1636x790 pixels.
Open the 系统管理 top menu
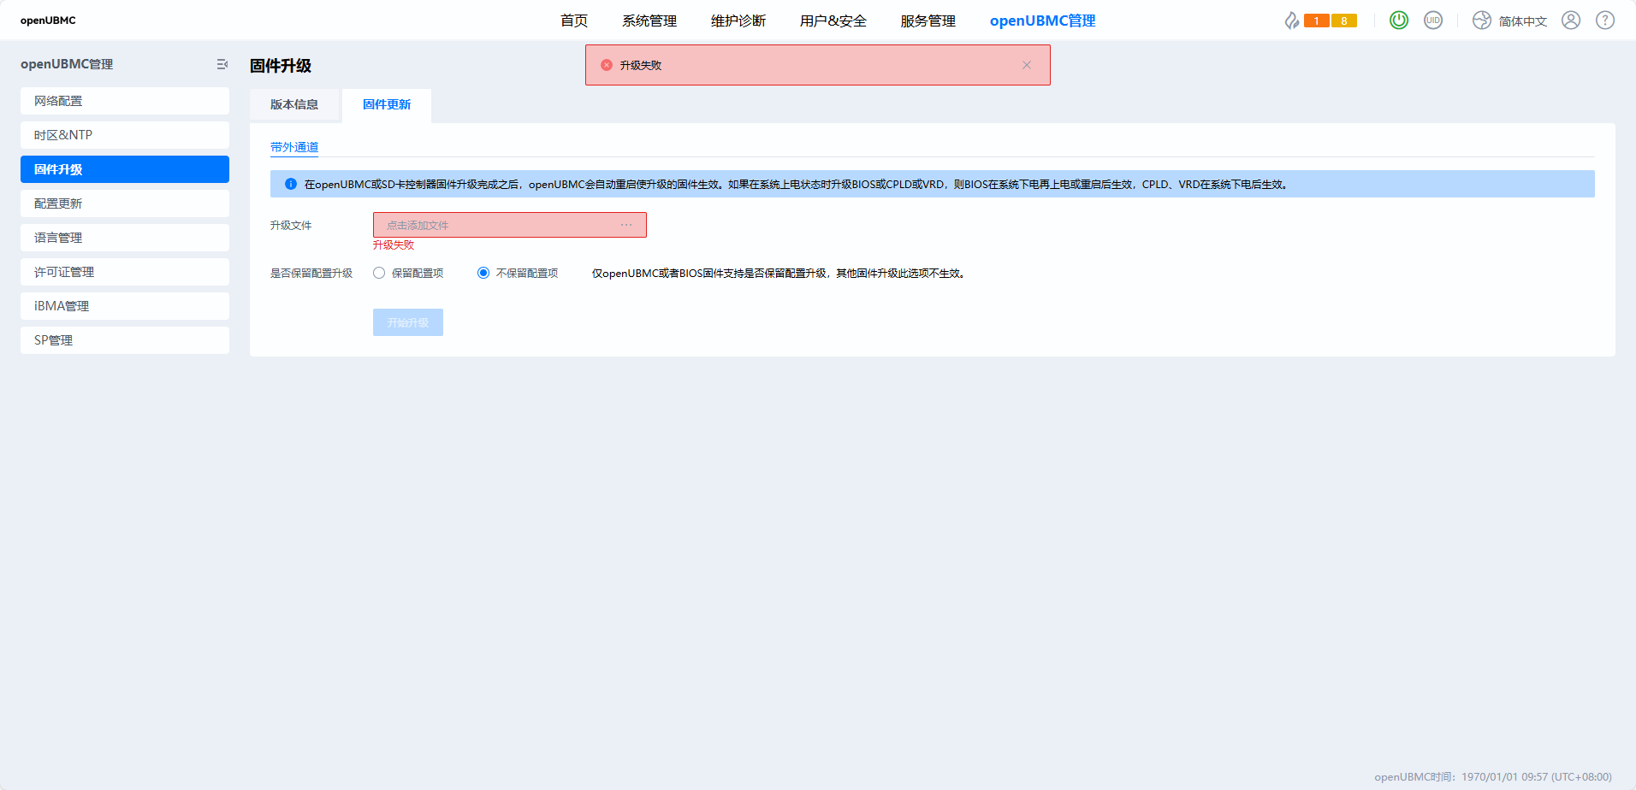click(x=649, y=21)
